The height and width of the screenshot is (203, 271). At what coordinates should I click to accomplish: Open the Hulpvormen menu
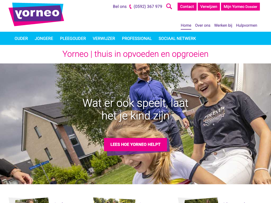(246, 25)
